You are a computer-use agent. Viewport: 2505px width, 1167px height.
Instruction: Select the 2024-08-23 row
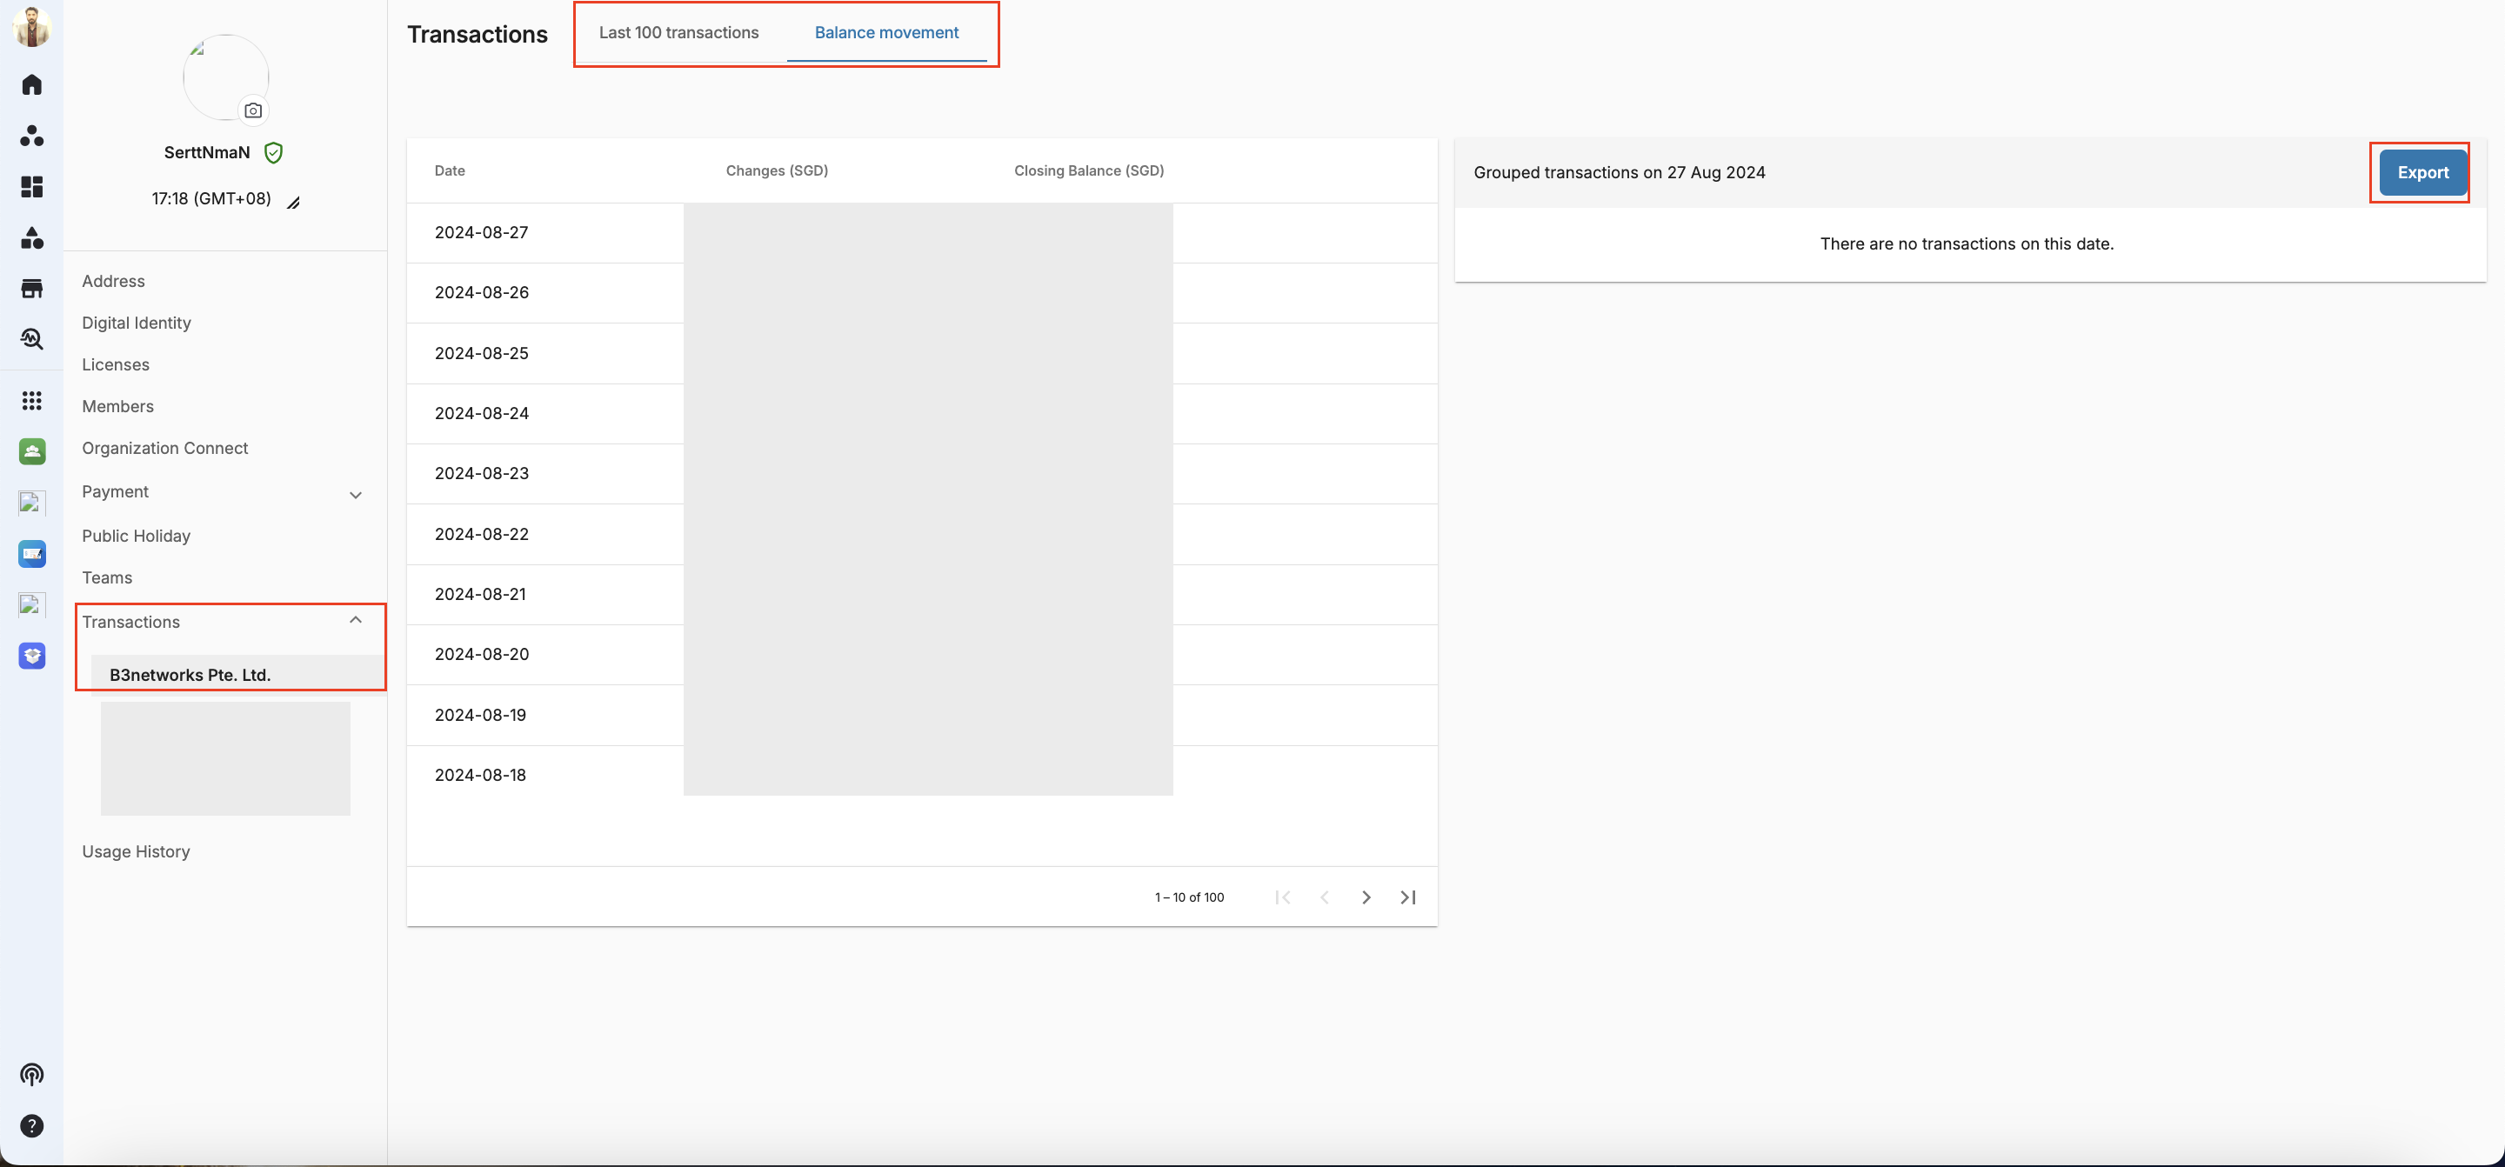point(922,474)
